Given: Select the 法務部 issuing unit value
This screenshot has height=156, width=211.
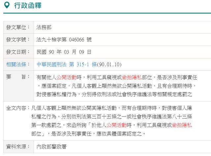Looking at the screenshot, I should [44, 27].
